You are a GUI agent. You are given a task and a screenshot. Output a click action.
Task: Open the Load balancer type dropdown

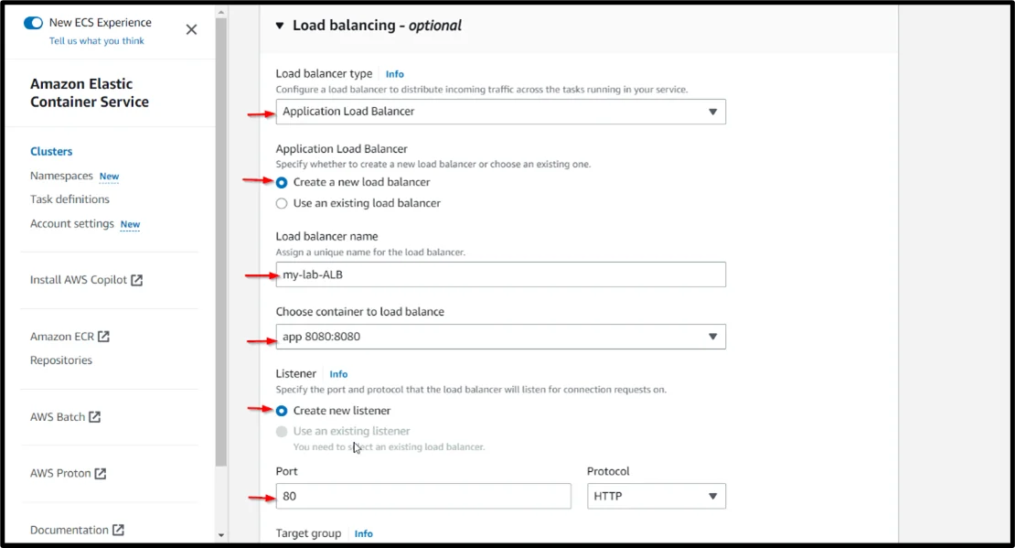[500, 112]
